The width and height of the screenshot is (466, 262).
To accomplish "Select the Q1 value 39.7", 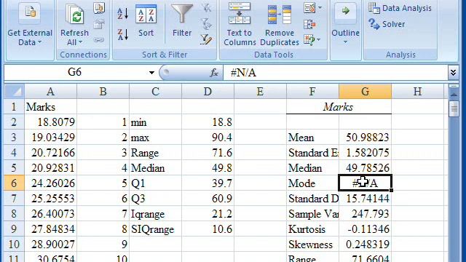I will (x=208, y=183).
